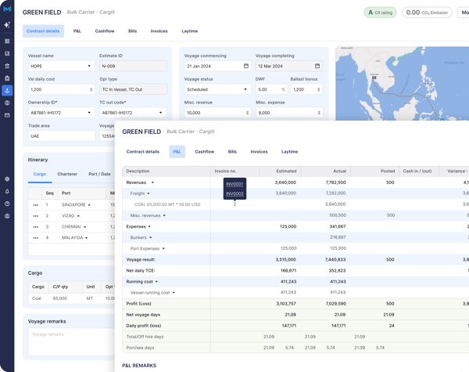Expand the Vessel running cost row
The width and height of the screenshot is (469, 372).
coord(174,293)
